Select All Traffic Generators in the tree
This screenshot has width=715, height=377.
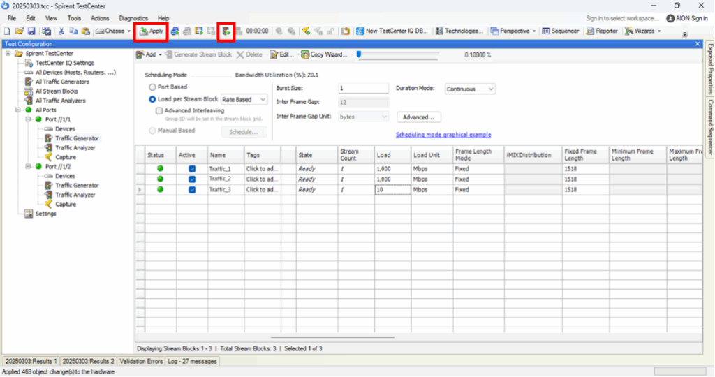pos(62,82)
